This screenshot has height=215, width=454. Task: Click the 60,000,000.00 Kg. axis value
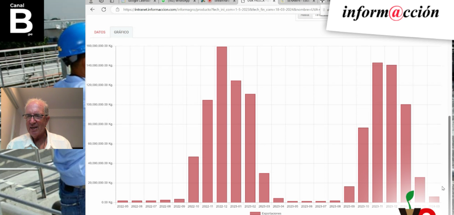pyautogui.click(x=100, y=144)
